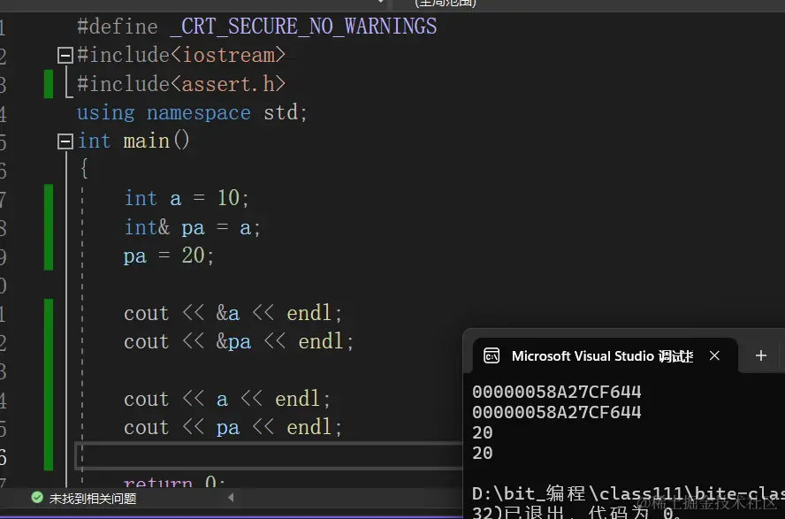The width and height of the screenshot is (785, 519).
Task: Click the empty highlighted current editor line
Action: pyautogui.click(x=269, y=456)
